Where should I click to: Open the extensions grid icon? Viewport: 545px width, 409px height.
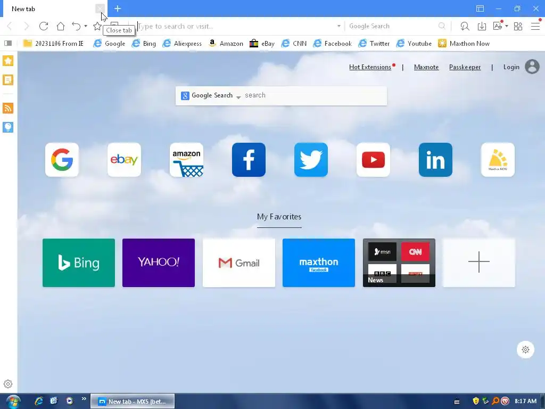(518, 26)
